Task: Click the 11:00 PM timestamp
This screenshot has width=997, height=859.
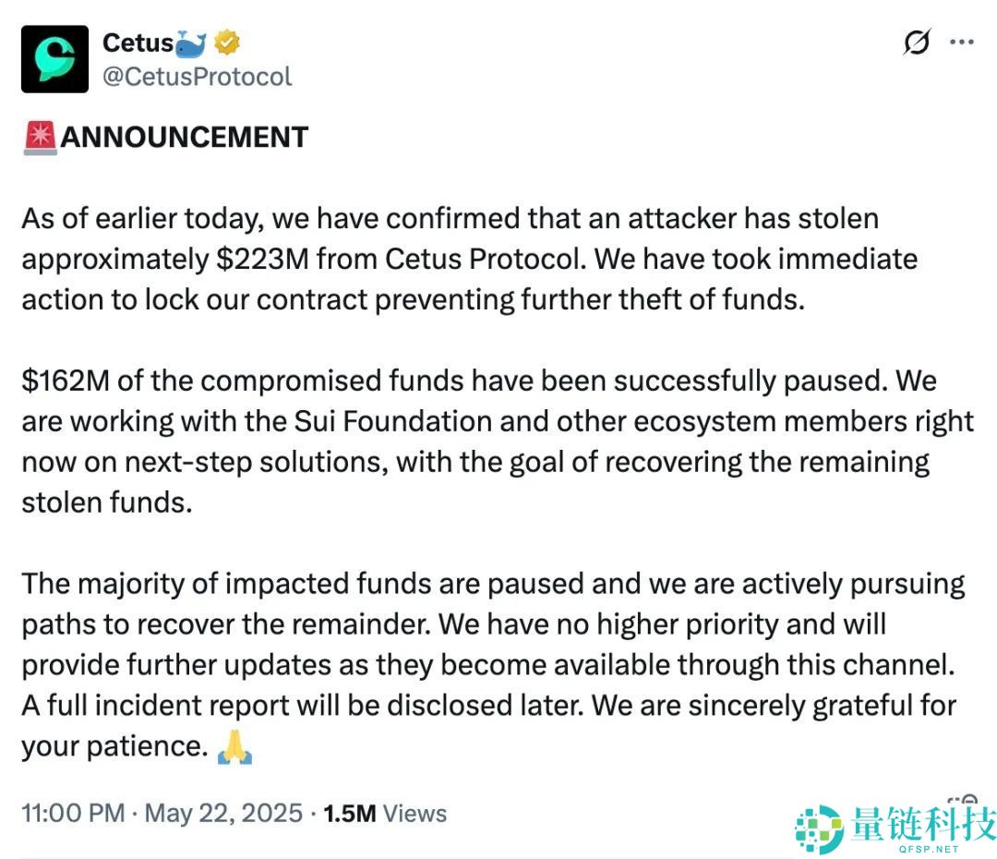Action: [73, 814]
